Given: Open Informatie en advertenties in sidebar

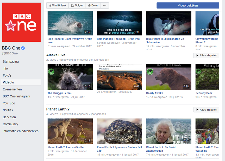Looking at the screenshot, I should pyautogui.click(x=21, y=131).
